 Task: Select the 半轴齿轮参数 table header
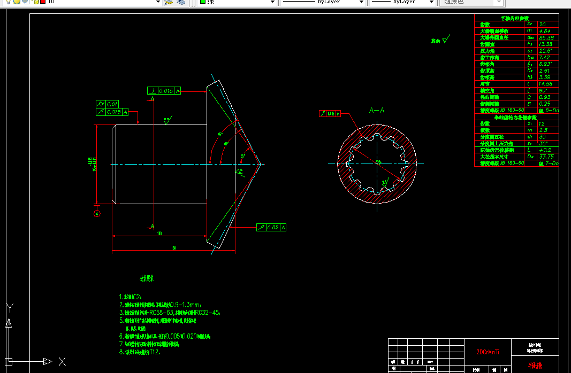point(514,18)
